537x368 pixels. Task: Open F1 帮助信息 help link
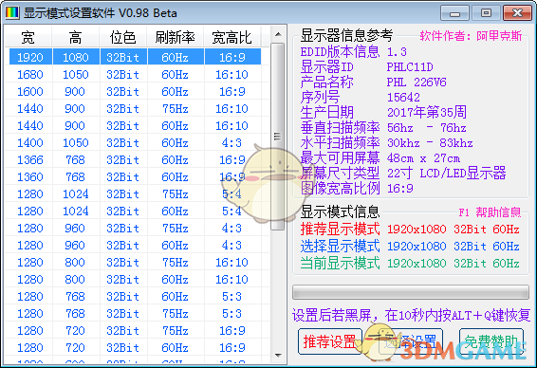pyautogui.click(x=490, y=212)
